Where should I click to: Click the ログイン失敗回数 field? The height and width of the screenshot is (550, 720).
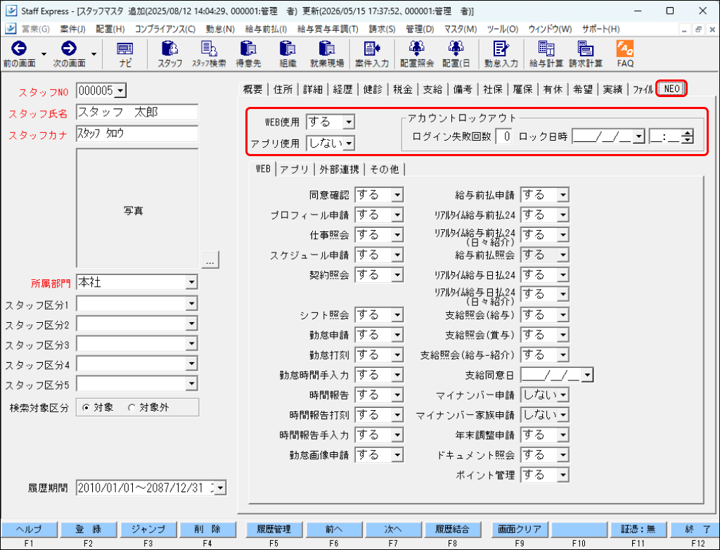(x=503, y=136)
